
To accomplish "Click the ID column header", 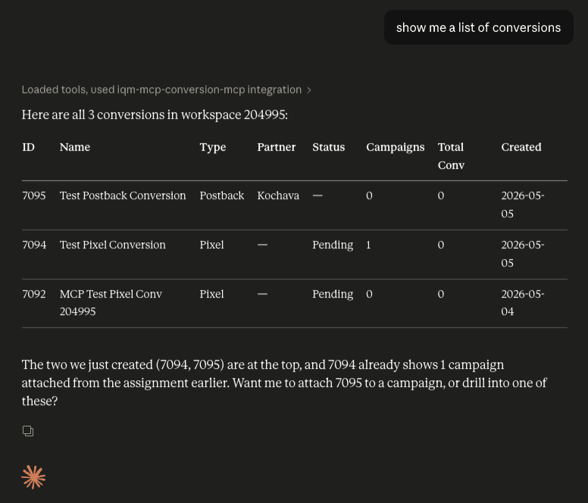I will (29, 147).
